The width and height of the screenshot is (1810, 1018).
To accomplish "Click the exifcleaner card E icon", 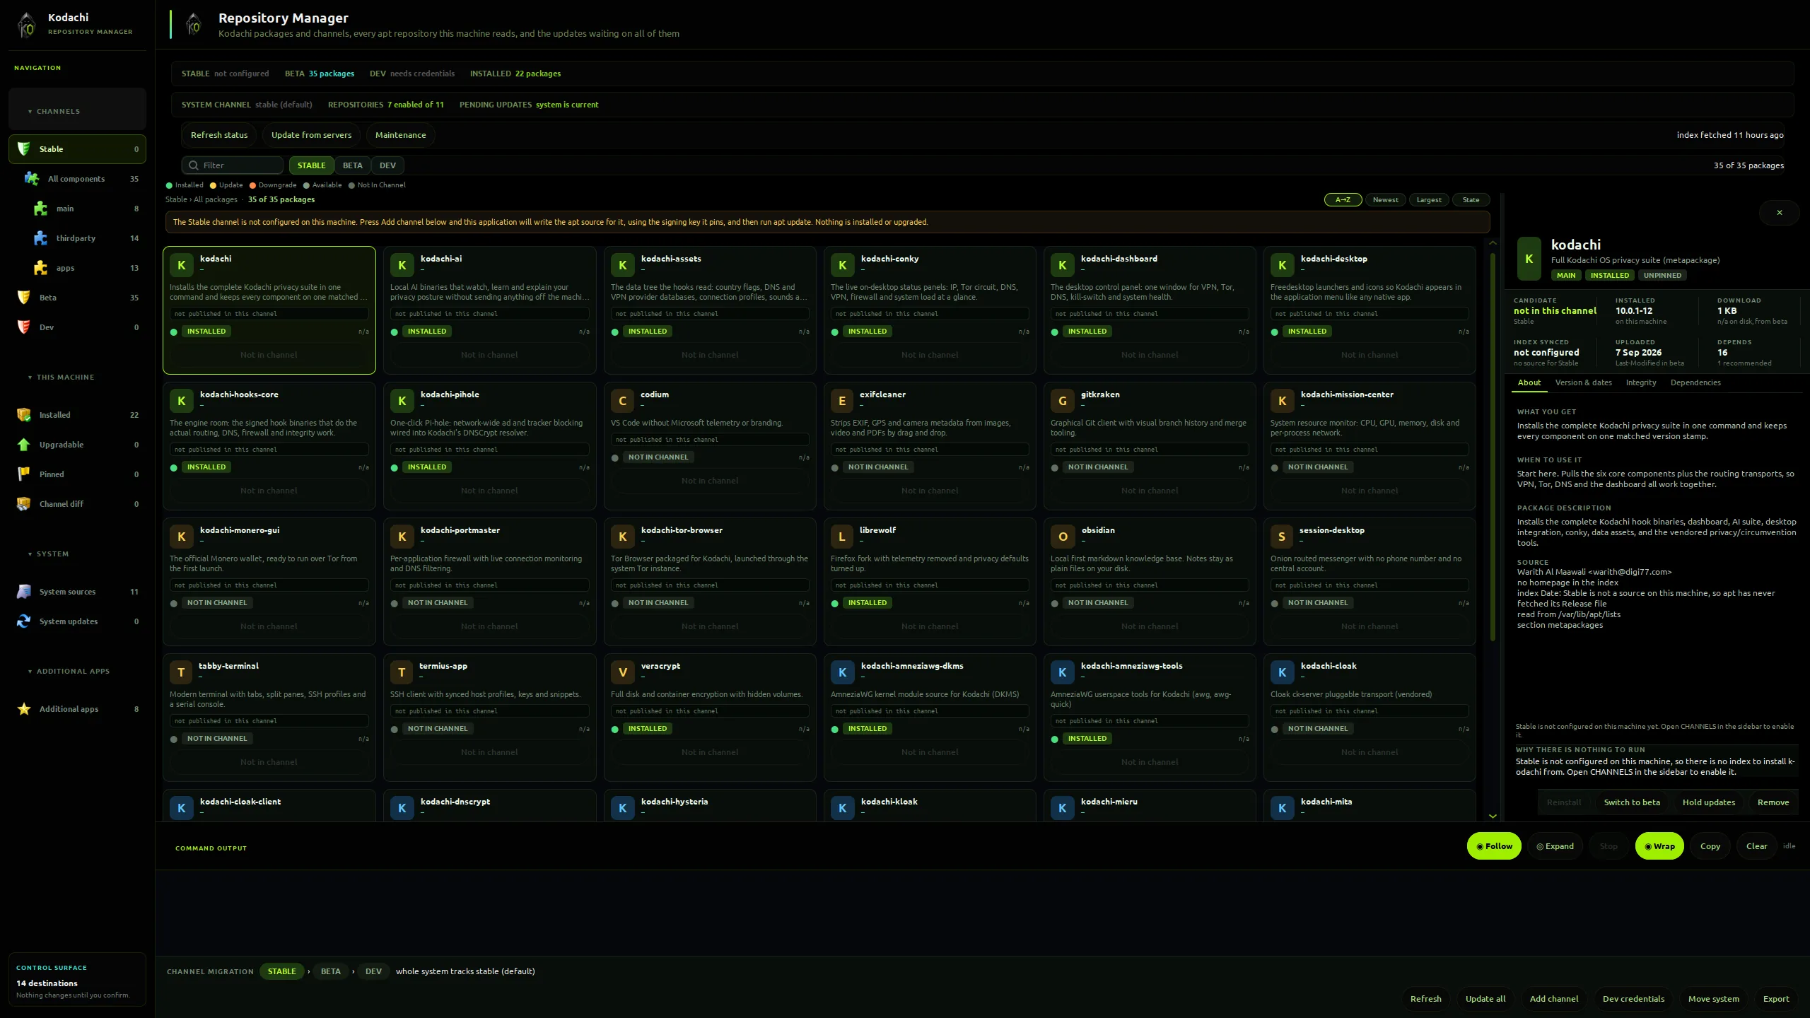I will 842,401.
